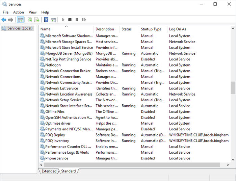
Task: Click the horizontal scrollbar thumb
Action: point(132,165)
